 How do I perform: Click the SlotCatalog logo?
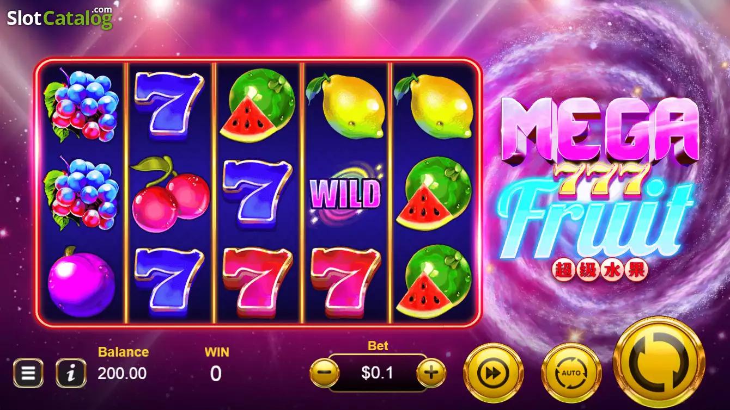(59, 17)
